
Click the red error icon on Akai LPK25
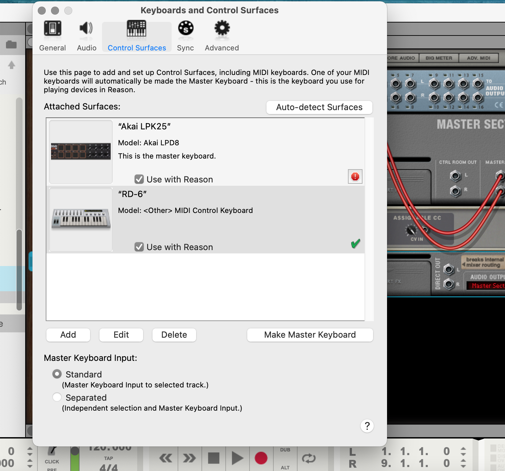coord(355,176)
